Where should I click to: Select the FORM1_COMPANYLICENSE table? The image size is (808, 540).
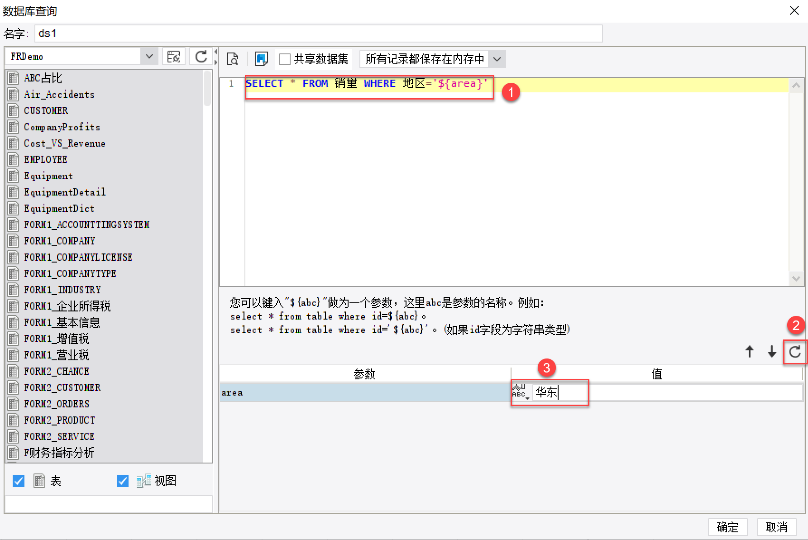(78, 257)
